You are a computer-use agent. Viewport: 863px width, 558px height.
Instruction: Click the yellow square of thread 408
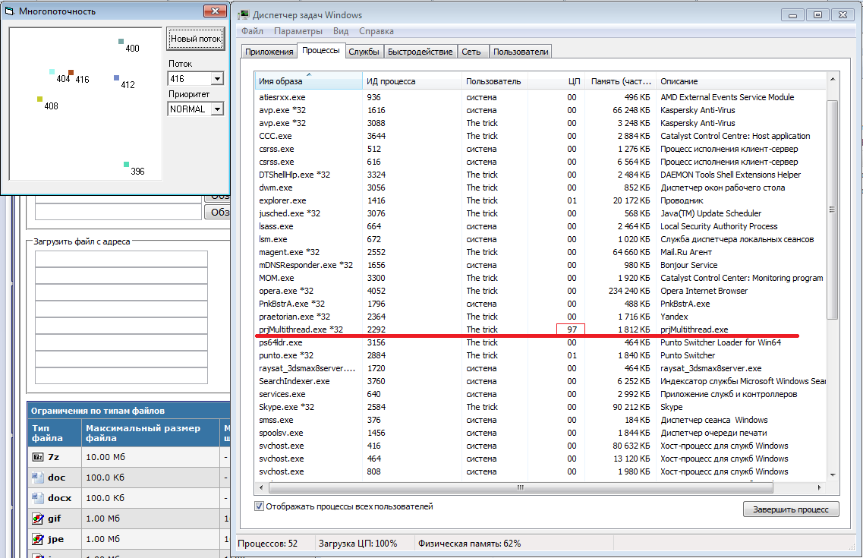click(39, 99)
